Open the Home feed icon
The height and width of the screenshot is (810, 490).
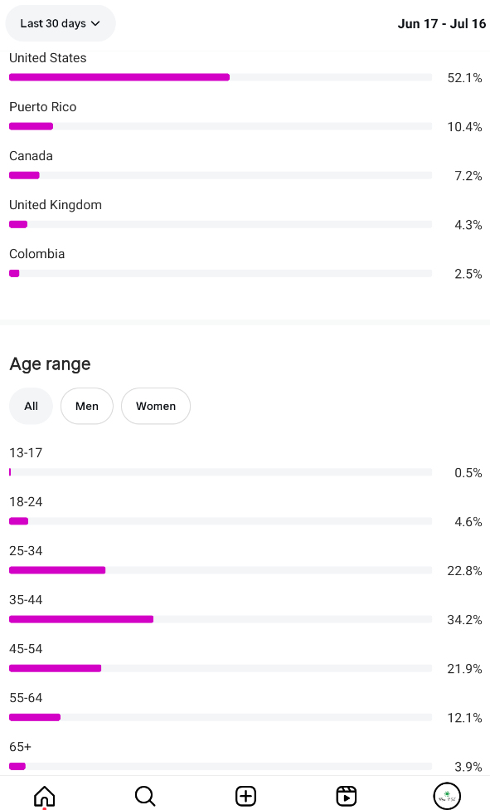[45, 796]
